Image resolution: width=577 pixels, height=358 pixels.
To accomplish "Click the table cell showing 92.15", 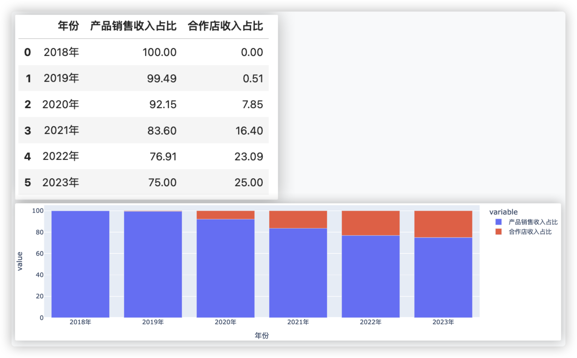I will click(163, 105).
